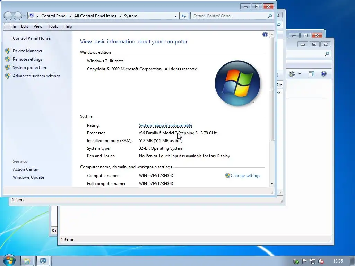
Task: Click the vertical scrollbar thumb in System window
Action: point(272,89)
